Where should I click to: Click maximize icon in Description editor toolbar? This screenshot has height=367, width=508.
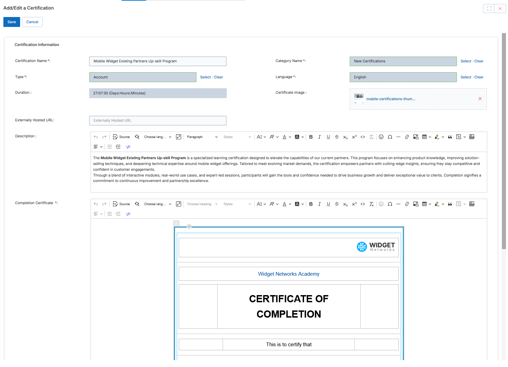178,137
